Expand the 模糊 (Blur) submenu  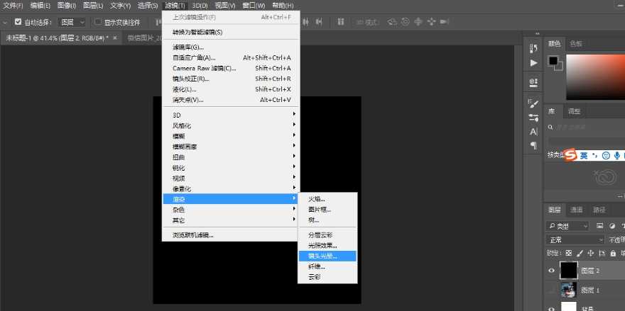point(179,136)
